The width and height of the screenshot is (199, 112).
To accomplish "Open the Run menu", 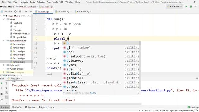I will pos(49,2).
